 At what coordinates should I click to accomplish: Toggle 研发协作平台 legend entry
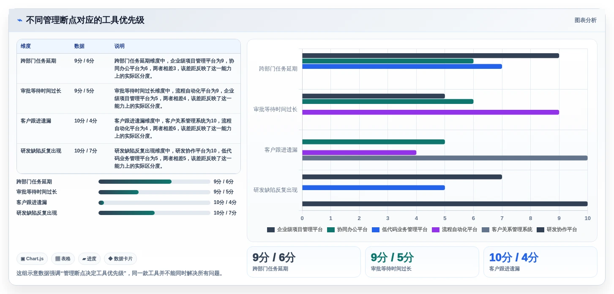(x=557, y=230)
